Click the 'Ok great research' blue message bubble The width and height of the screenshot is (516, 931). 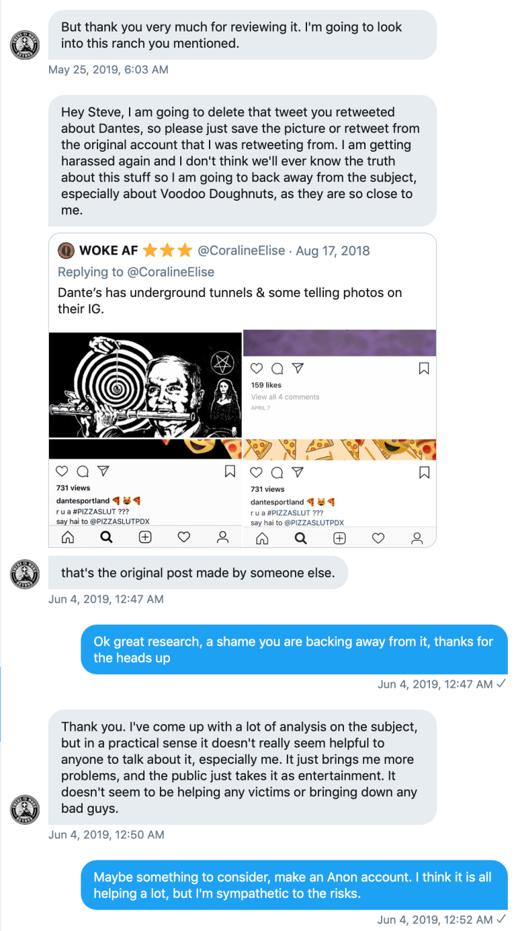(x=294, y=650)
